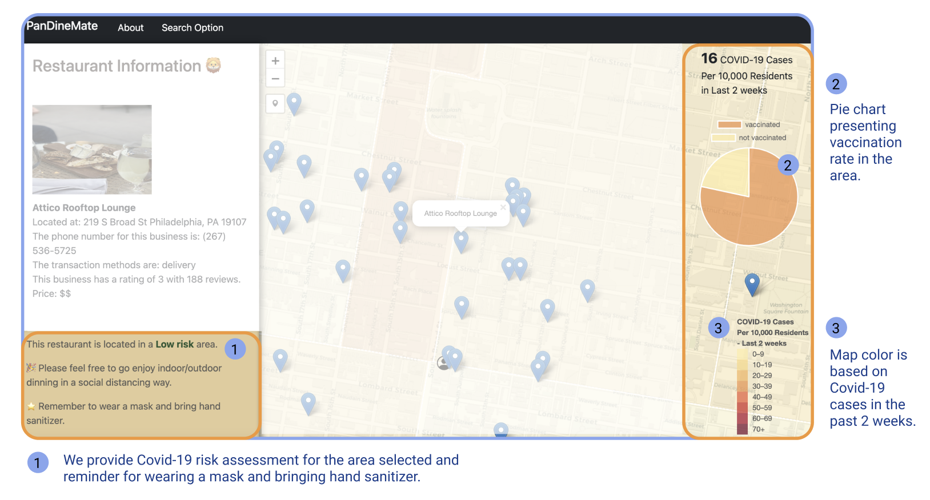Toggle the vaccinated legend entry
Image resolution: width=930 pixels, height=500 pixels.
[x=729, y=124]
